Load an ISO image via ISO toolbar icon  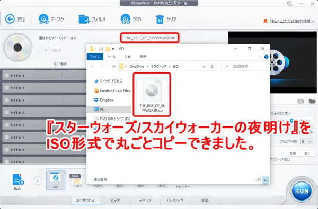pyautogui.click(x=125, y=19)
